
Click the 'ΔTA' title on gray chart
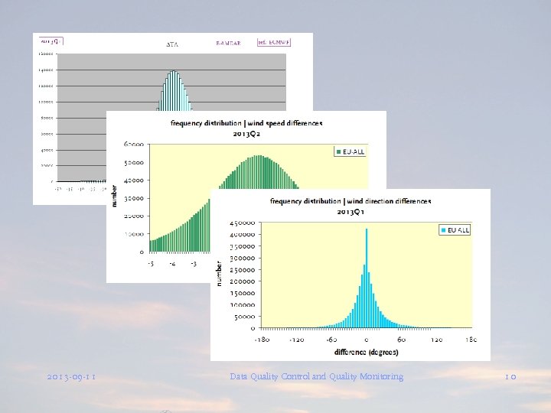[x=172, y=44]
